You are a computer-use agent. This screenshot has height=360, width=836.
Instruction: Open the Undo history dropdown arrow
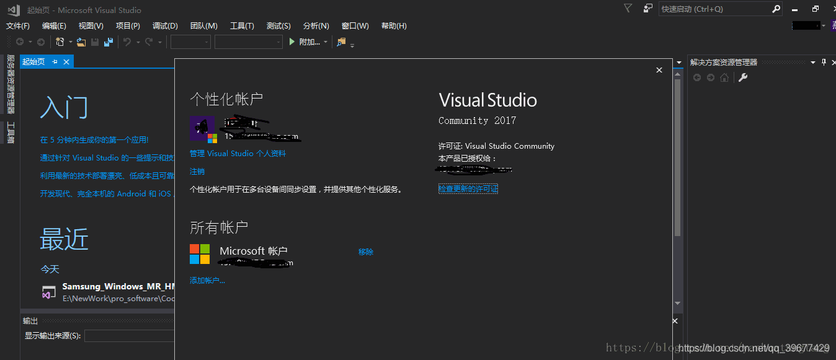tap(138, 42)
